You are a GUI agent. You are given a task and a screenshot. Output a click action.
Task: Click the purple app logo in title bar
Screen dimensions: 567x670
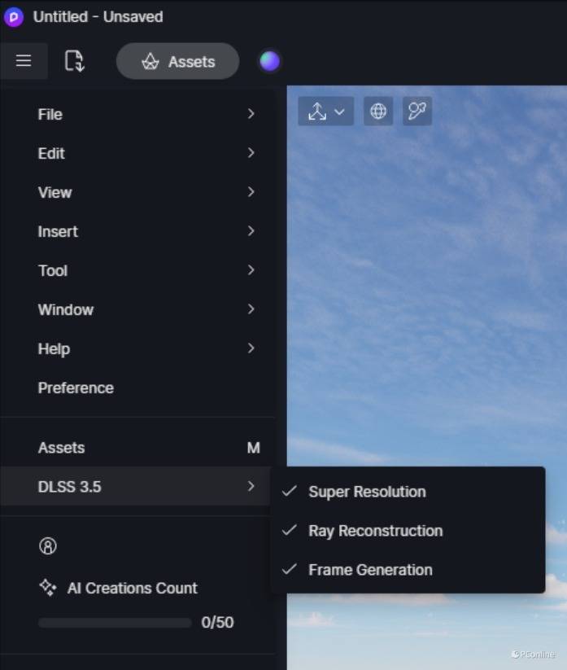14,16
